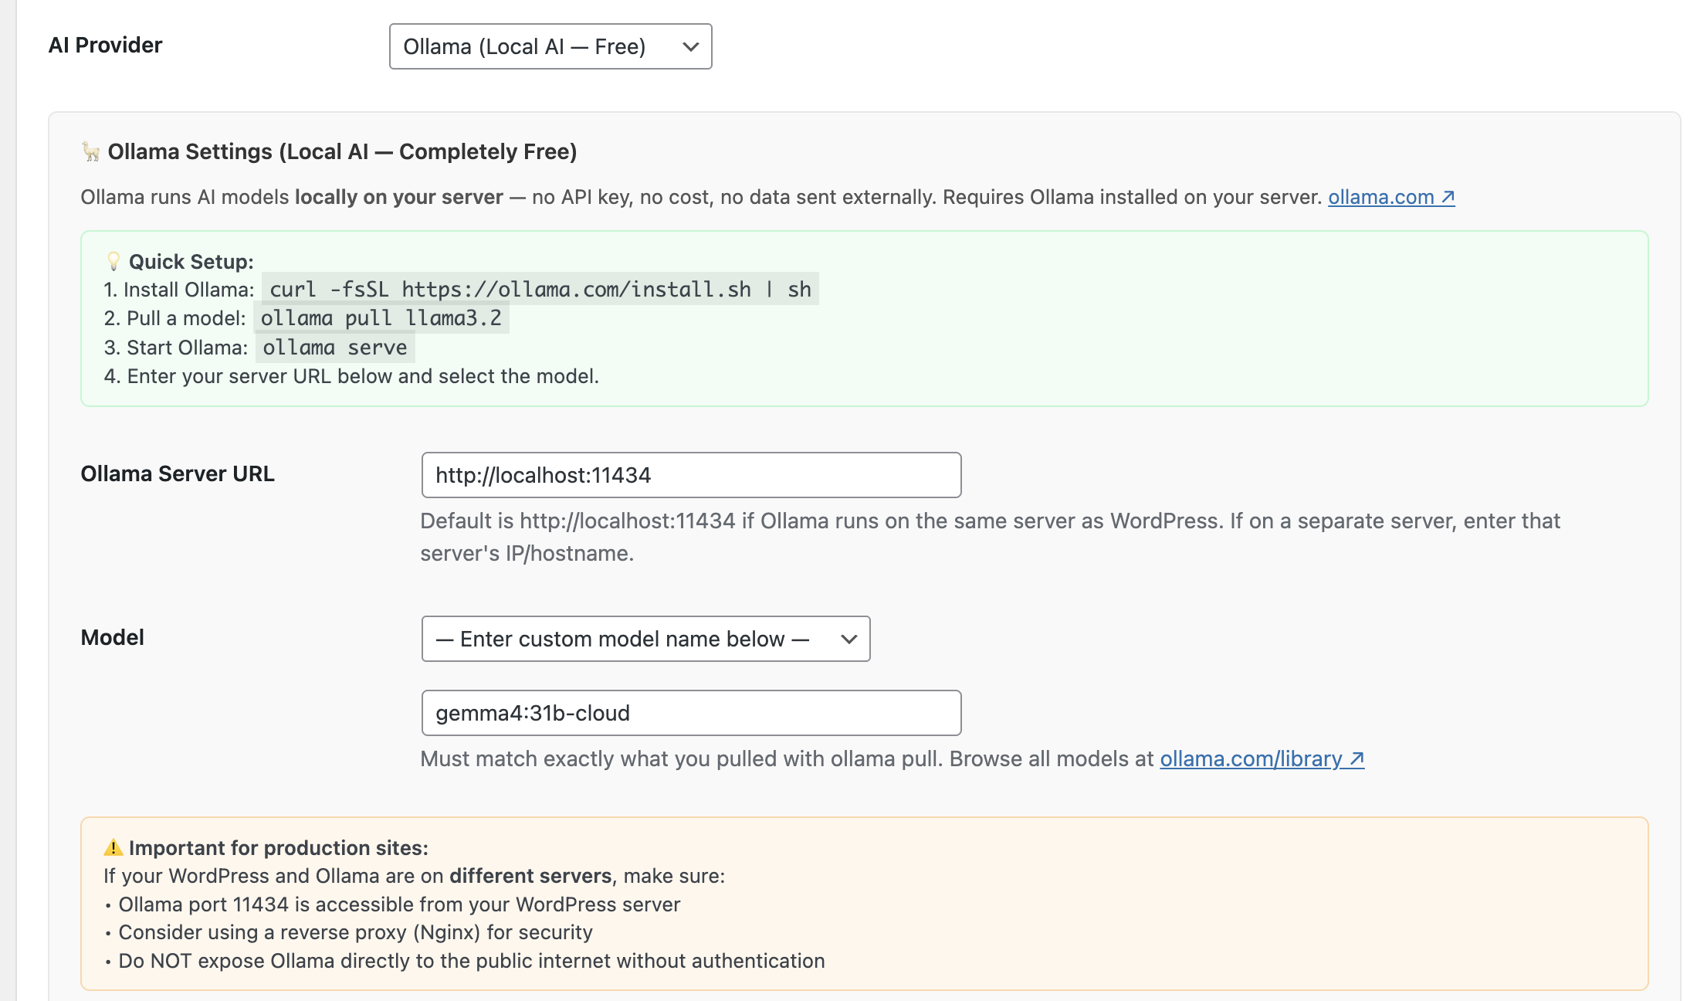
Task: Click the 'AI Provider' label
Action: click(105, 45)
